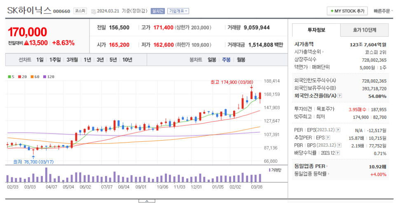Click the red 20-period moving average swatch
This screenshot has width=398, height=203.
click(19, 77)
